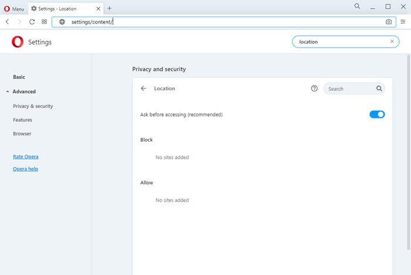The width and height of the screenshot is (411, 275).
Task: Click the Allow section label
Action: [147, 182]
